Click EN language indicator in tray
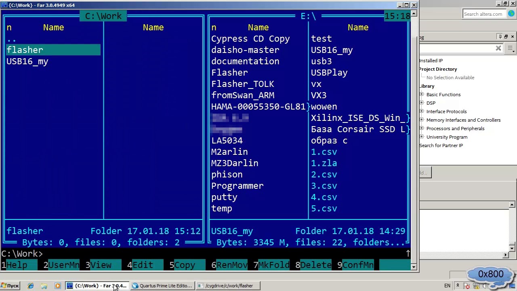 coord(448,286)
